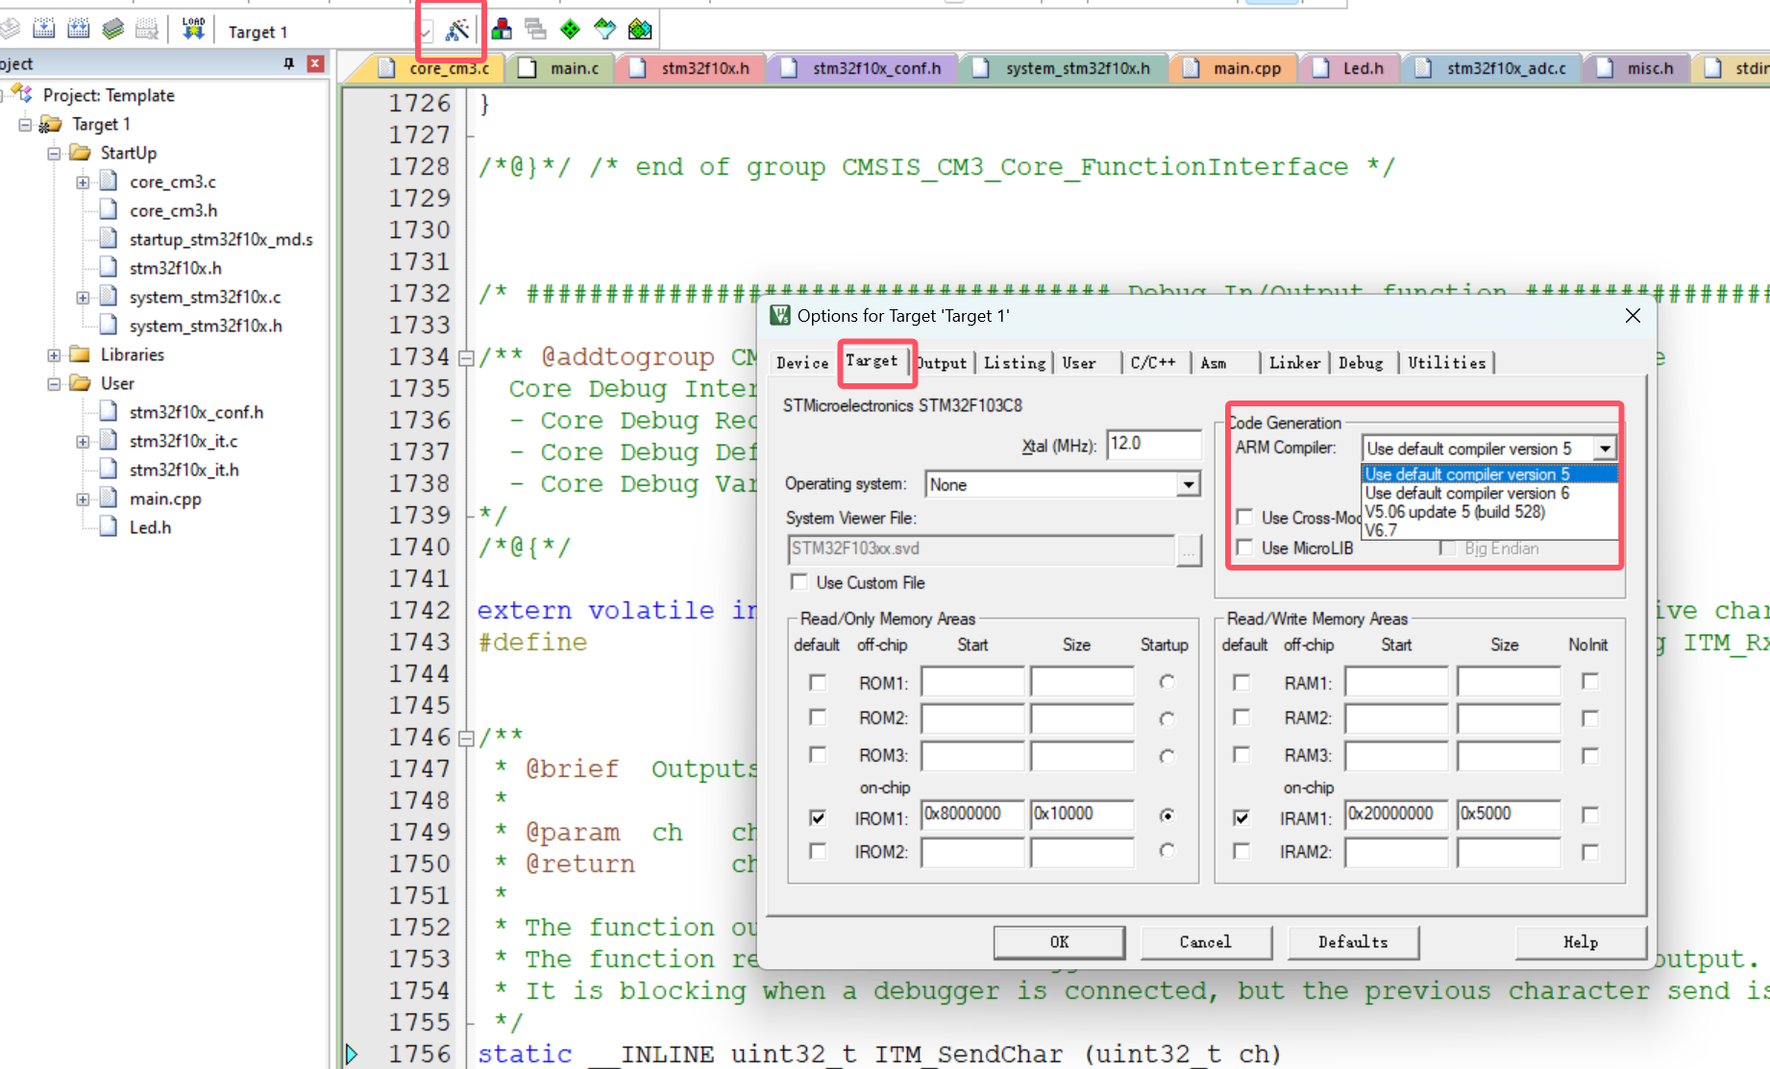Click the Manage Multi-Project Workspace icon
The image size is (1770, 1069).
(535, 30)
